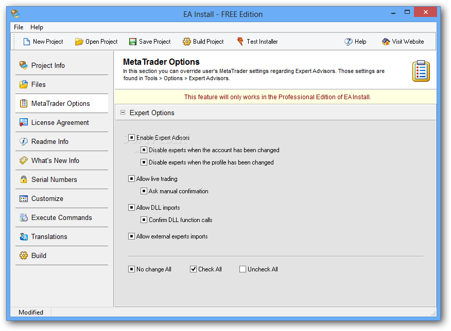Click the Files sidebar icon
This screenshot has height=331, width=451.
[24, 84]
